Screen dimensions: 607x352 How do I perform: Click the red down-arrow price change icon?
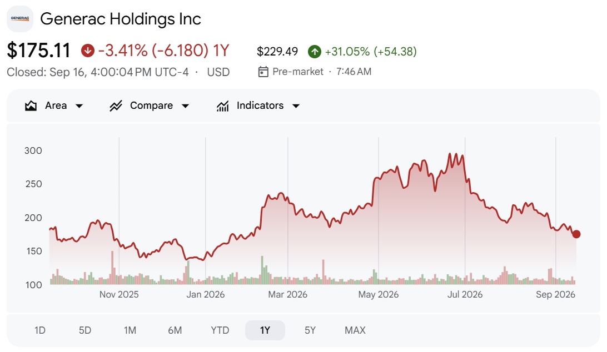(x=88, y=51)
